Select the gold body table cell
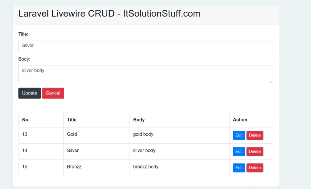 point(143,134)
